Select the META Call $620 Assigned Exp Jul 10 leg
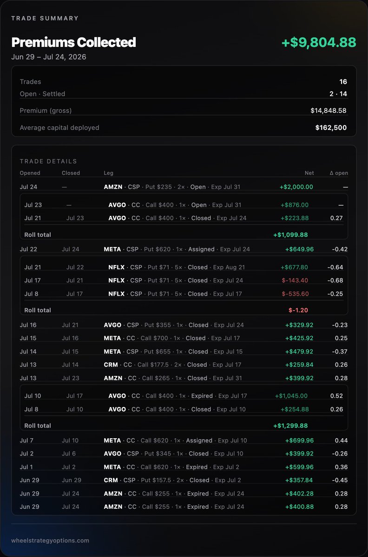Image resolution: width=368 pixels, height=557 pixels. tap(175, 440)
